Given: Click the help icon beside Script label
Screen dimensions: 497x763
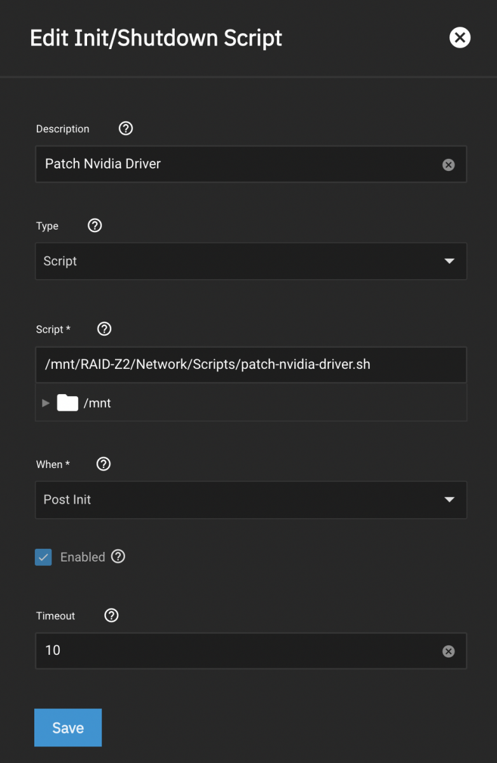Looking at the screenshot, I should click(104, 329).
